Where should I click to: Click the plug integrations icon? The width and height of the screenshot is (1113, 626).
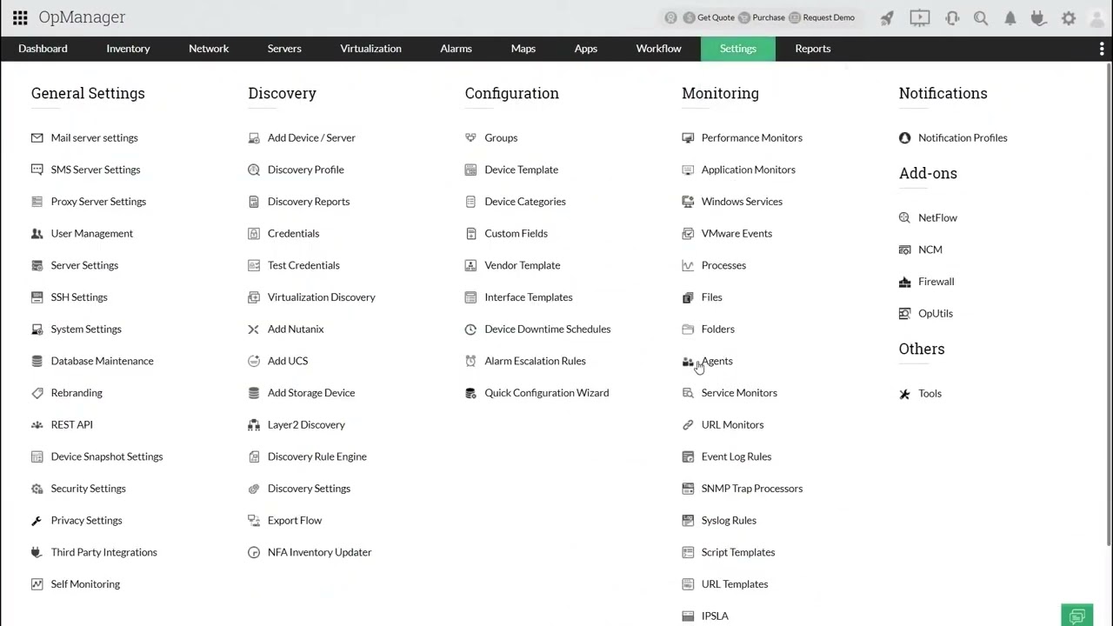coord(1038,17)
